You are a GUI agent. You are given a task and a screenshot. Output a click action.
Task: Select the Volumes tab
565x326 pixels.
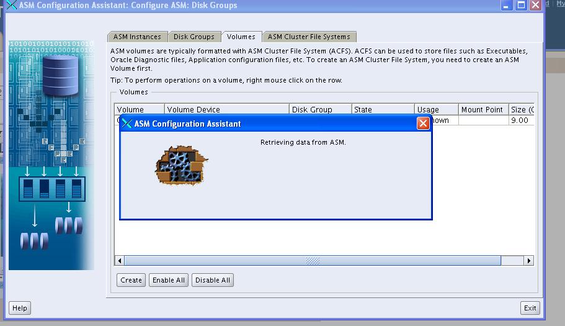[x=241, y=37]
